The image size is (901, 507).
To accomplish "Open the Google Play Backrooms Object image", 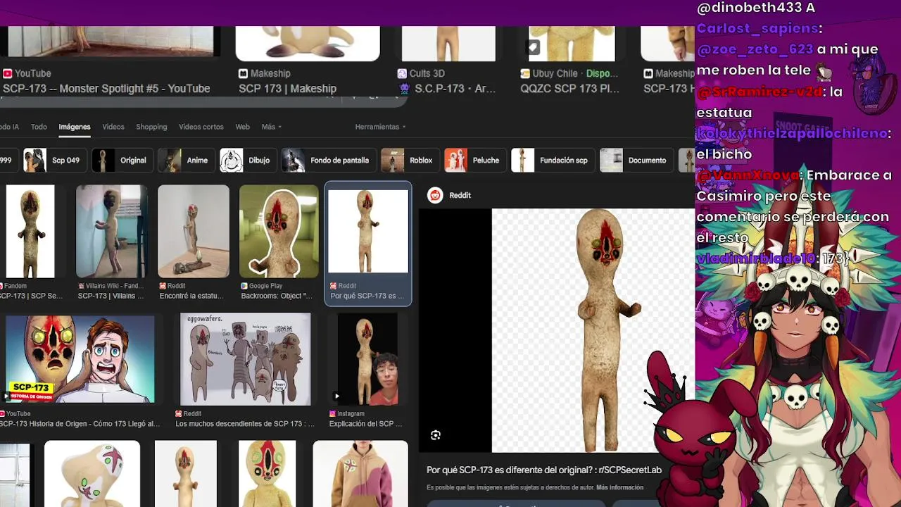I will (279, 232).
